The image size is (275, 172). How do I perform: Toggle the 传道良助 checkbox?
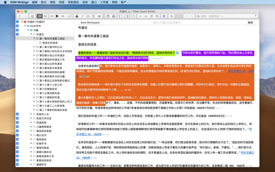coord(17,122)
